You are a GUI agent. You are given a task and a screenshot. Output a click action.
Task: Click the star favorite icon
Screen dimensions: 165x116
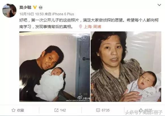(x=13, y=110)
